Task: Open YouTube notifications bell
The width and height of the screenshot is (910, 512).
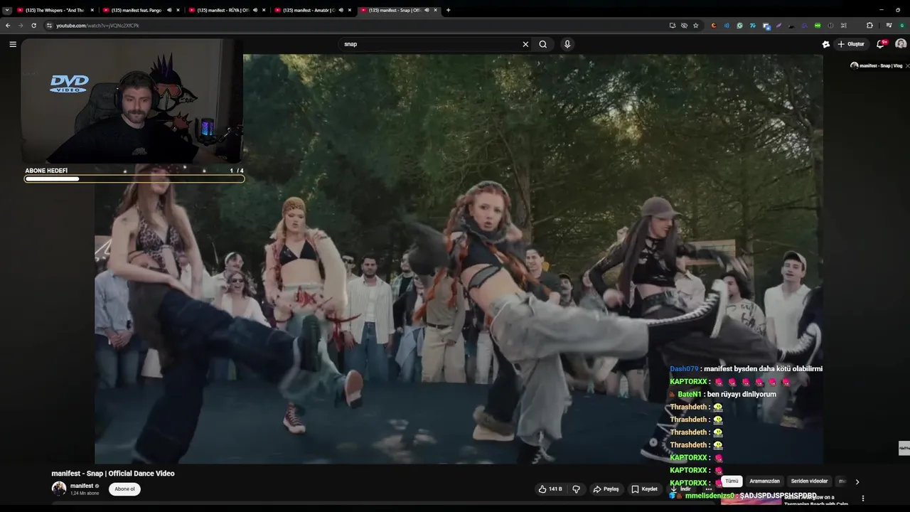Action: point(880,44)
